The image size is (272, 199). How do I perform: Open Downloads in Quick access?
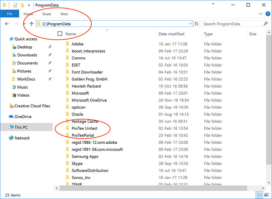point(27,55)
